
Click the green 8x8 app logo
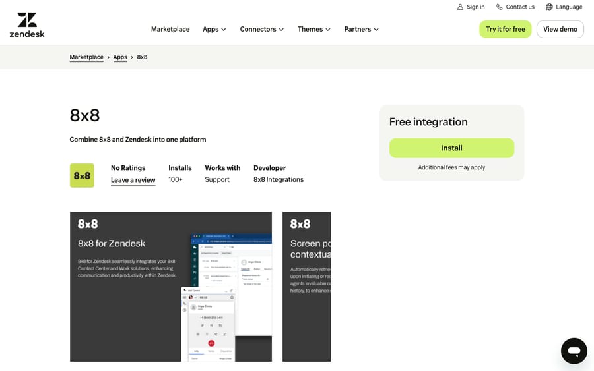[82, 175]
